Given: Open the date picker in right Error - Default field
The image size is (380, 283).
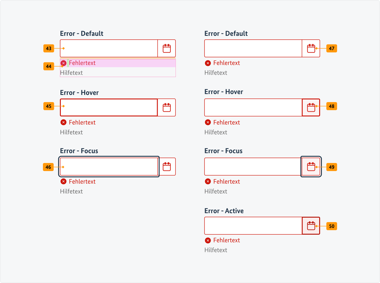Looking at the screenshot, I should 311,48.
